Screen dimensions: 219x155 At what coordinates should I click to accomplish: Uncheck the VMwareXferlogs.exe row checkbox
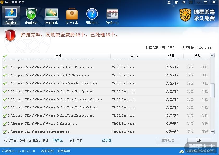(x=5, y=115)
